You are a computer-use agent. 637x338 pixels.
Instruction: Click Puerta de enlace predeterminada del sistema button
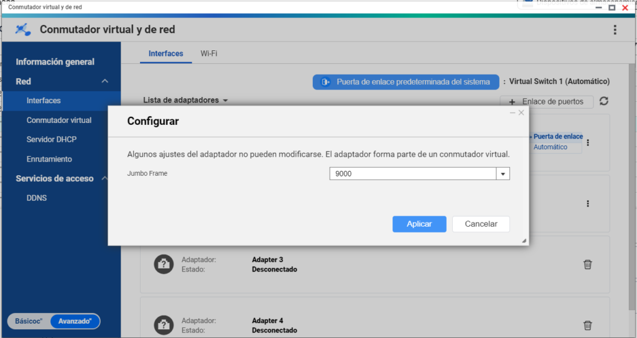coord(406,82)
